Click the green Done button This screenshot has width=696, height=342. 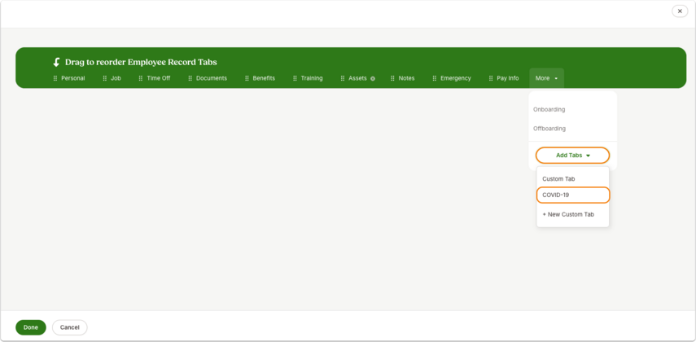(x=31, y=327)
